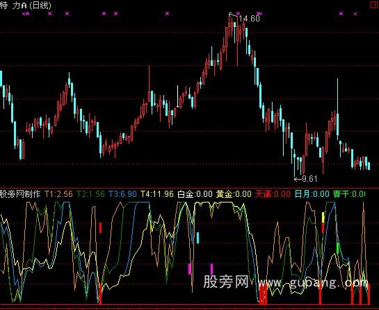Image resolution: width=379 pixels, height=310 pixels.
Task: Click the stock title 特力A (日线)
Action: [x=26, y=6]
